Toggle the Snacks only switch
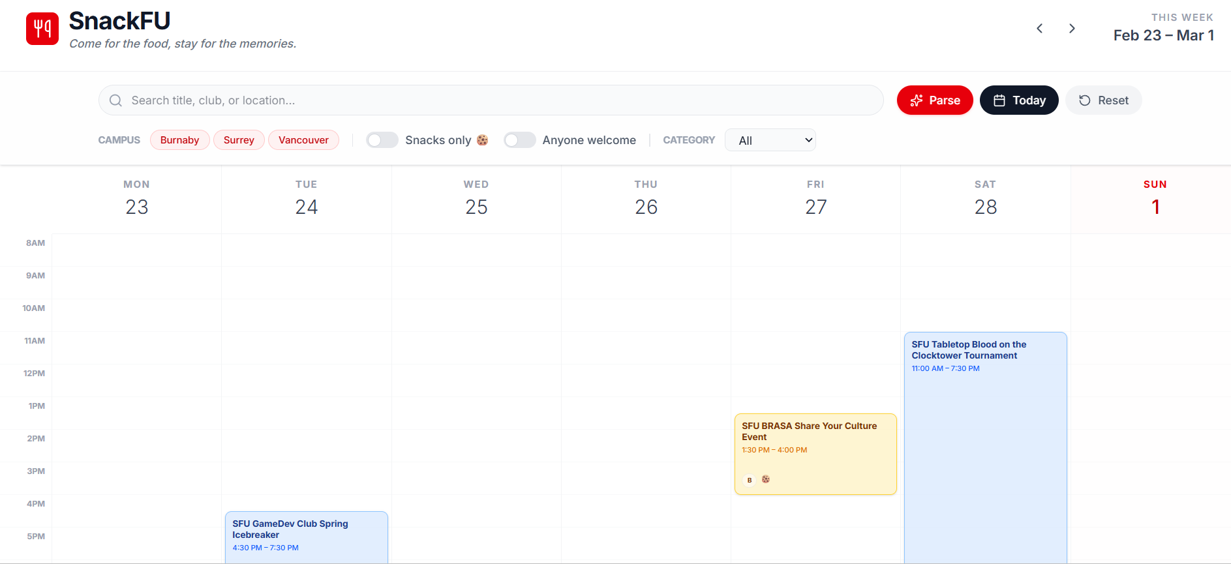Screen dimensions: 1231x564 [x=382, y=140]
